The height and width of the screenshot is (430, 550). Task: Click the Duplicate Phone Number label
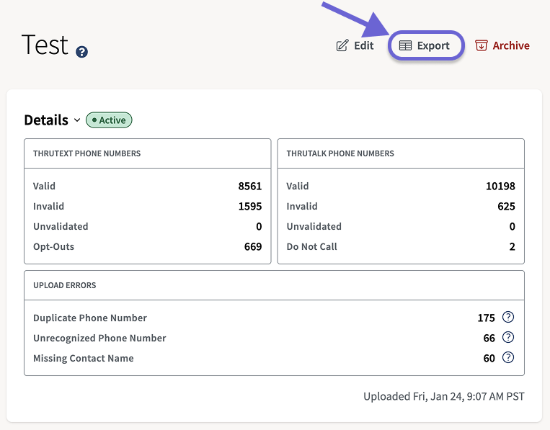(90, 318)
